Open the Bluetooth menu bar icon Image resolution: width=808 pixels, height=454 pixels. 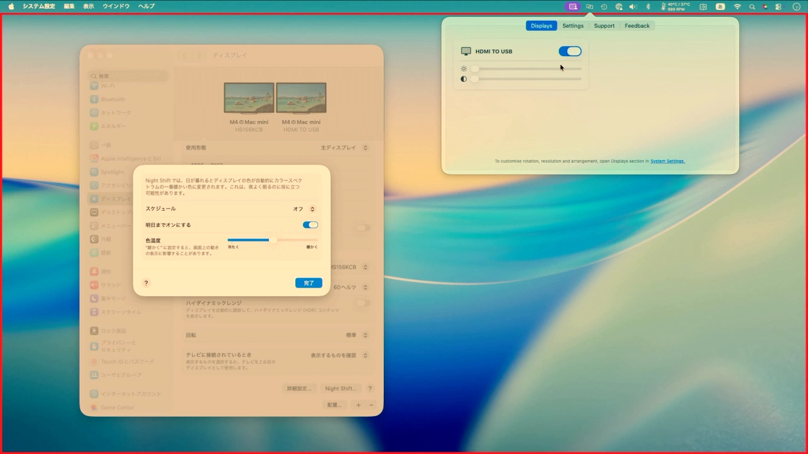point(648,6)
